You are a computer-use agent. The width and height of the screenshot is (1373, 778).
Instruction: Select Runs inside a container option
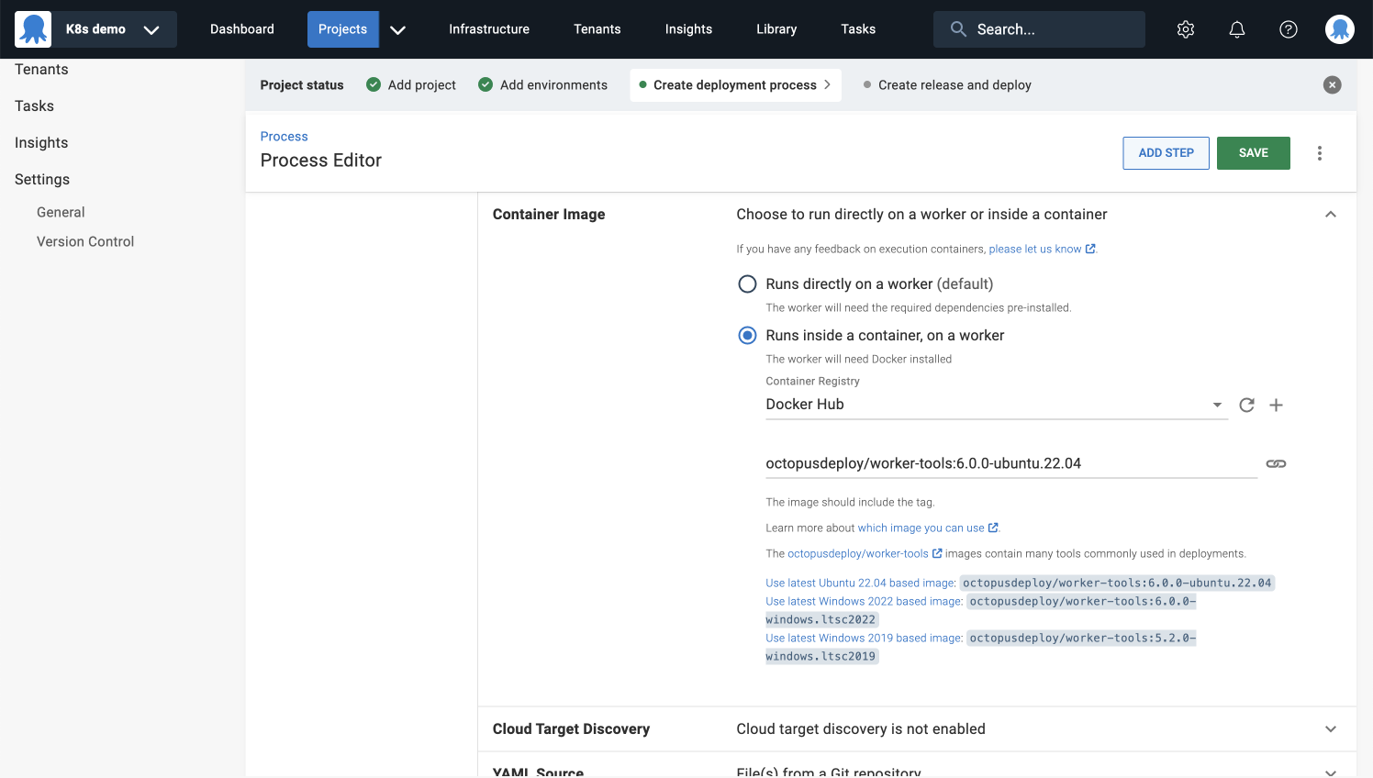(748, 336)
